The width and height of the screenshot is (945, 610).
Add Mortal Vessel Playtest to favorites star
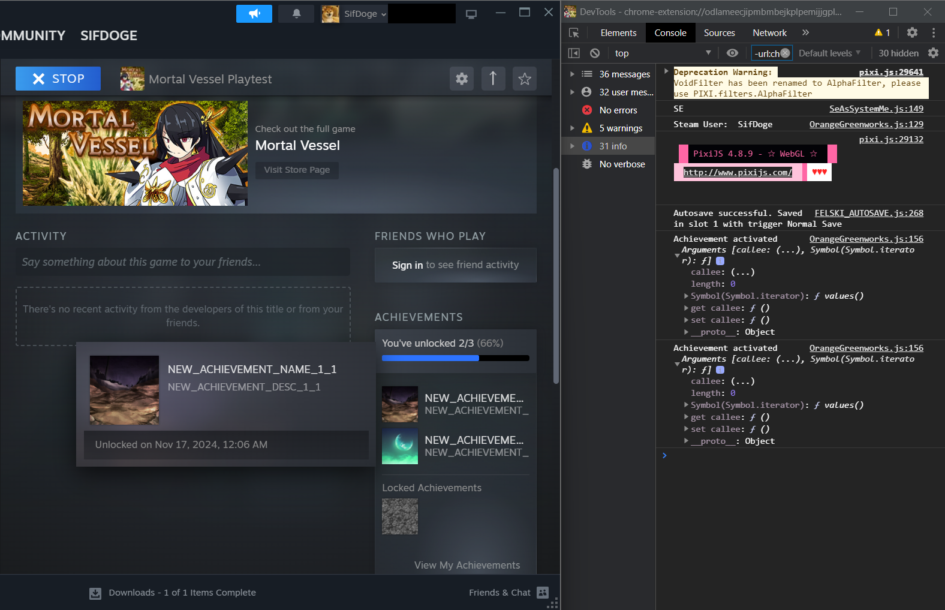click(525, 79)
